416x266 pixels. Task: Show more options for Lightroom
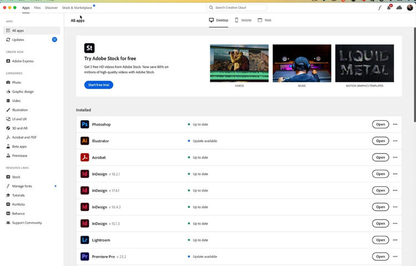(395, 240)
